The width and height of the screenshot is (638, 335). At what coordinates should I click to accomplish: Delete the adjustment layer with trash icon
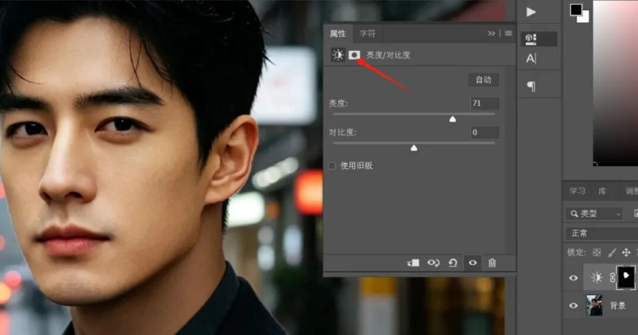(x=492, y=263)
